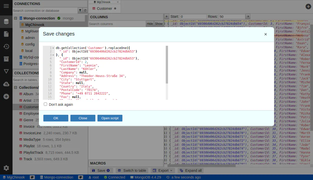Fold code block at line 1

coord(53,48)
